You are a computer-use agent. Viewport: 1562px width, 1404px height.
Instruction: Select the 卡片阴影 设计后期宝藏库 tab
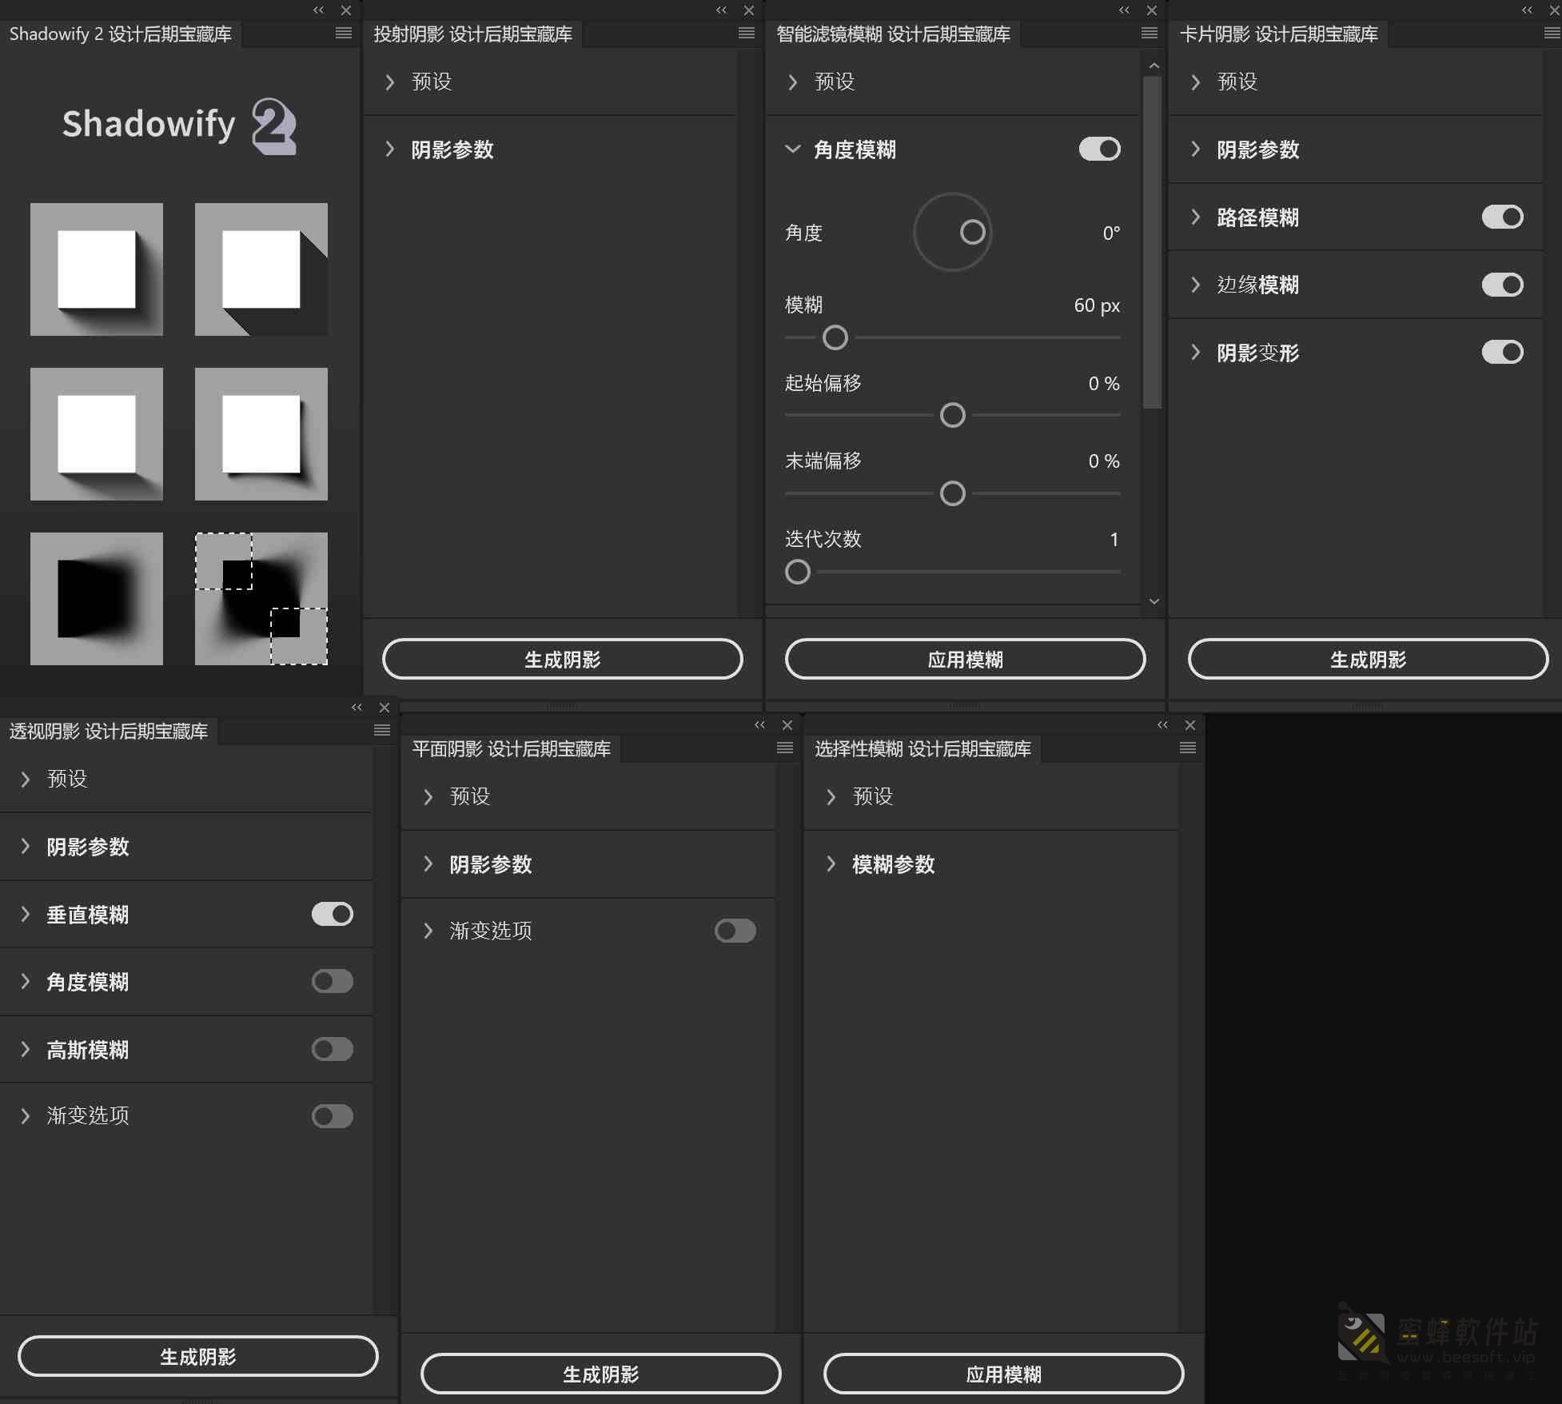[1279, 34]
